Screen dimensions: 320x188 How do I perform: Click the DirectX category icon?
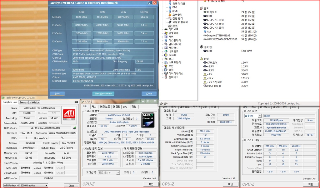pyautogui.click(x=166, y=55)
